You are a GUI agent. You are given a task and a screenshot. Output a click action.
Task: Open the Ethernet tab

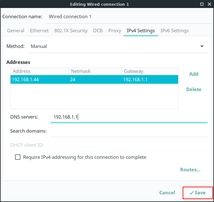[39, 31]
